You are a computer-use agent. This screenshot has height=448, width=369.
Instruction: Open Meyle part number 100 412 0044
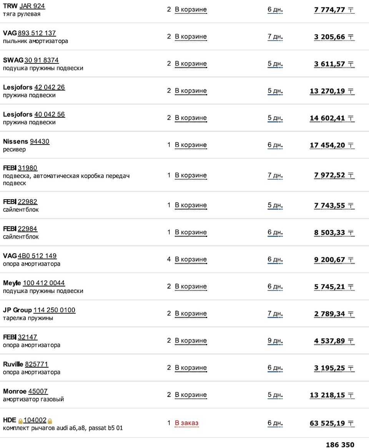pos(44,283)
